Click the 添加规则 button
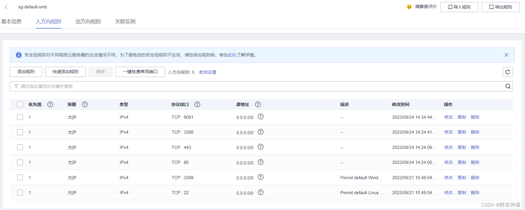Image resolution: width=525 pixels, height=210 pixels. 26,72
